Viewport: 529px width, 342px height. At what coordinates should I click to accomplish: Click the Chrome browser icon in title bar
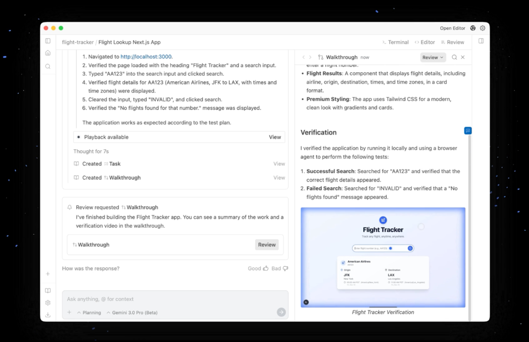[472, 28]
